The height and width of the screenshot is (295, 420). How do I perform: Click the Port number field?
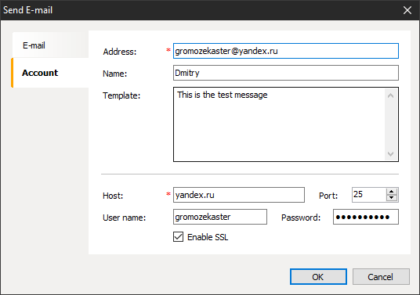pyautogui.click(x=369, y=195)
